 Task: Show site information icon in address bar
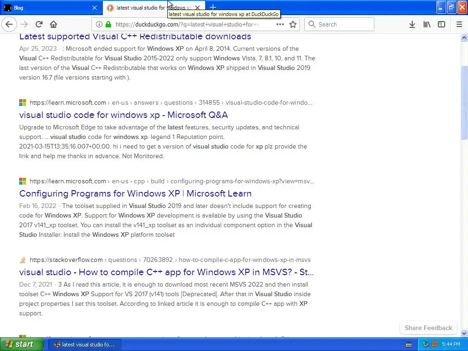(99, 24)
